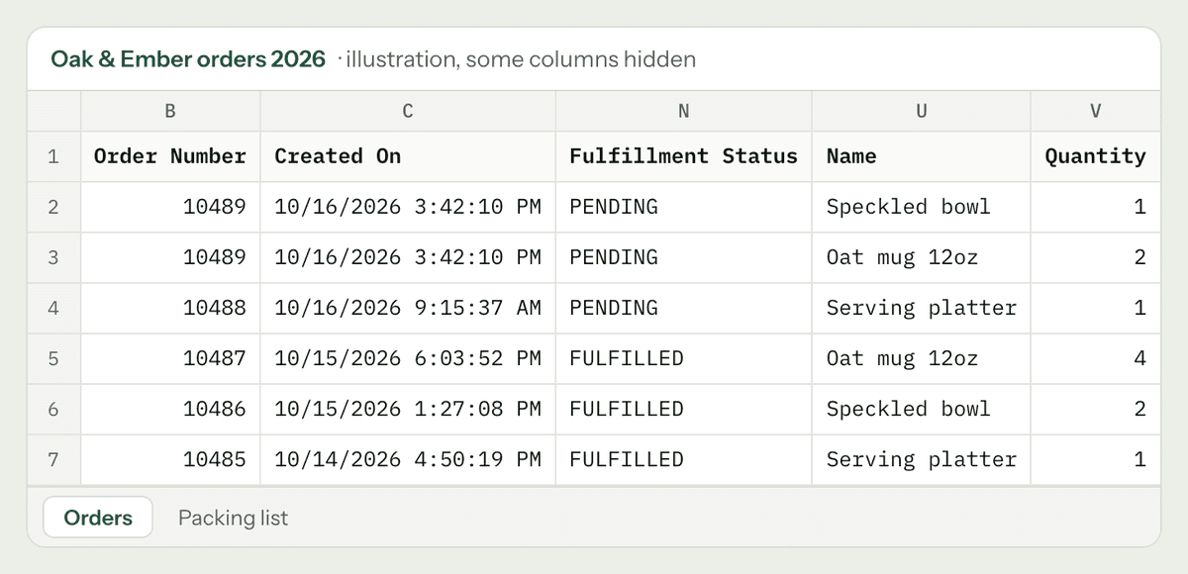Click "Serving platter" in order 10488's row
This screenshot has height=574, width=1188.
(x=922, y=308)
